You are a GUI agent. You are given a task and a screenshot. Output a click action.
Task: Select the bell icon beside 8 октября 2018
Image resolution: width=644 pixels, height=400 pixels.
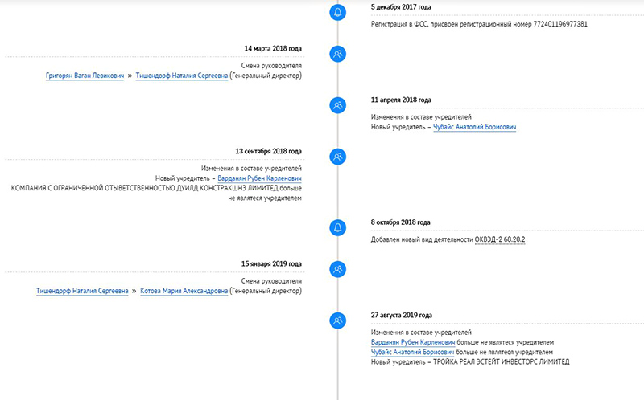click(338, 227)
